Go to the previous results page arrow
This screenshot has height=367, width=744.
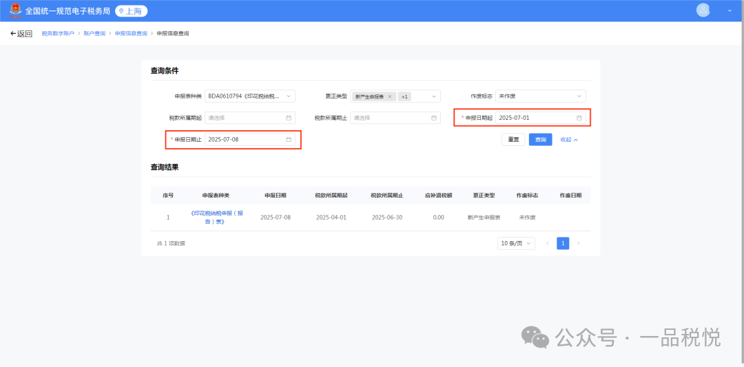tap(548, 243)
